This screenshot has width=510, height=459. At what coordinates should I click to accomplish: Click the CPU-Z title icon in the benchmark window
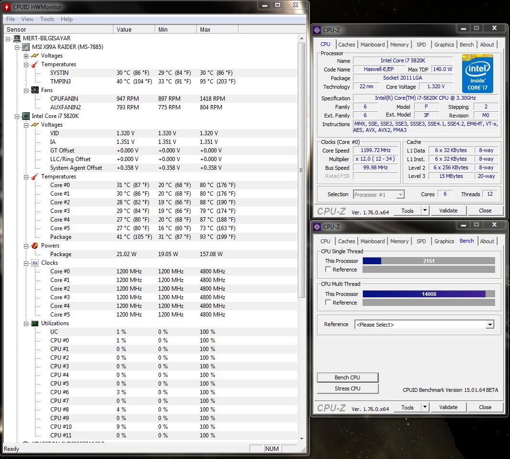pyautogui.click(x=317, y=227)
